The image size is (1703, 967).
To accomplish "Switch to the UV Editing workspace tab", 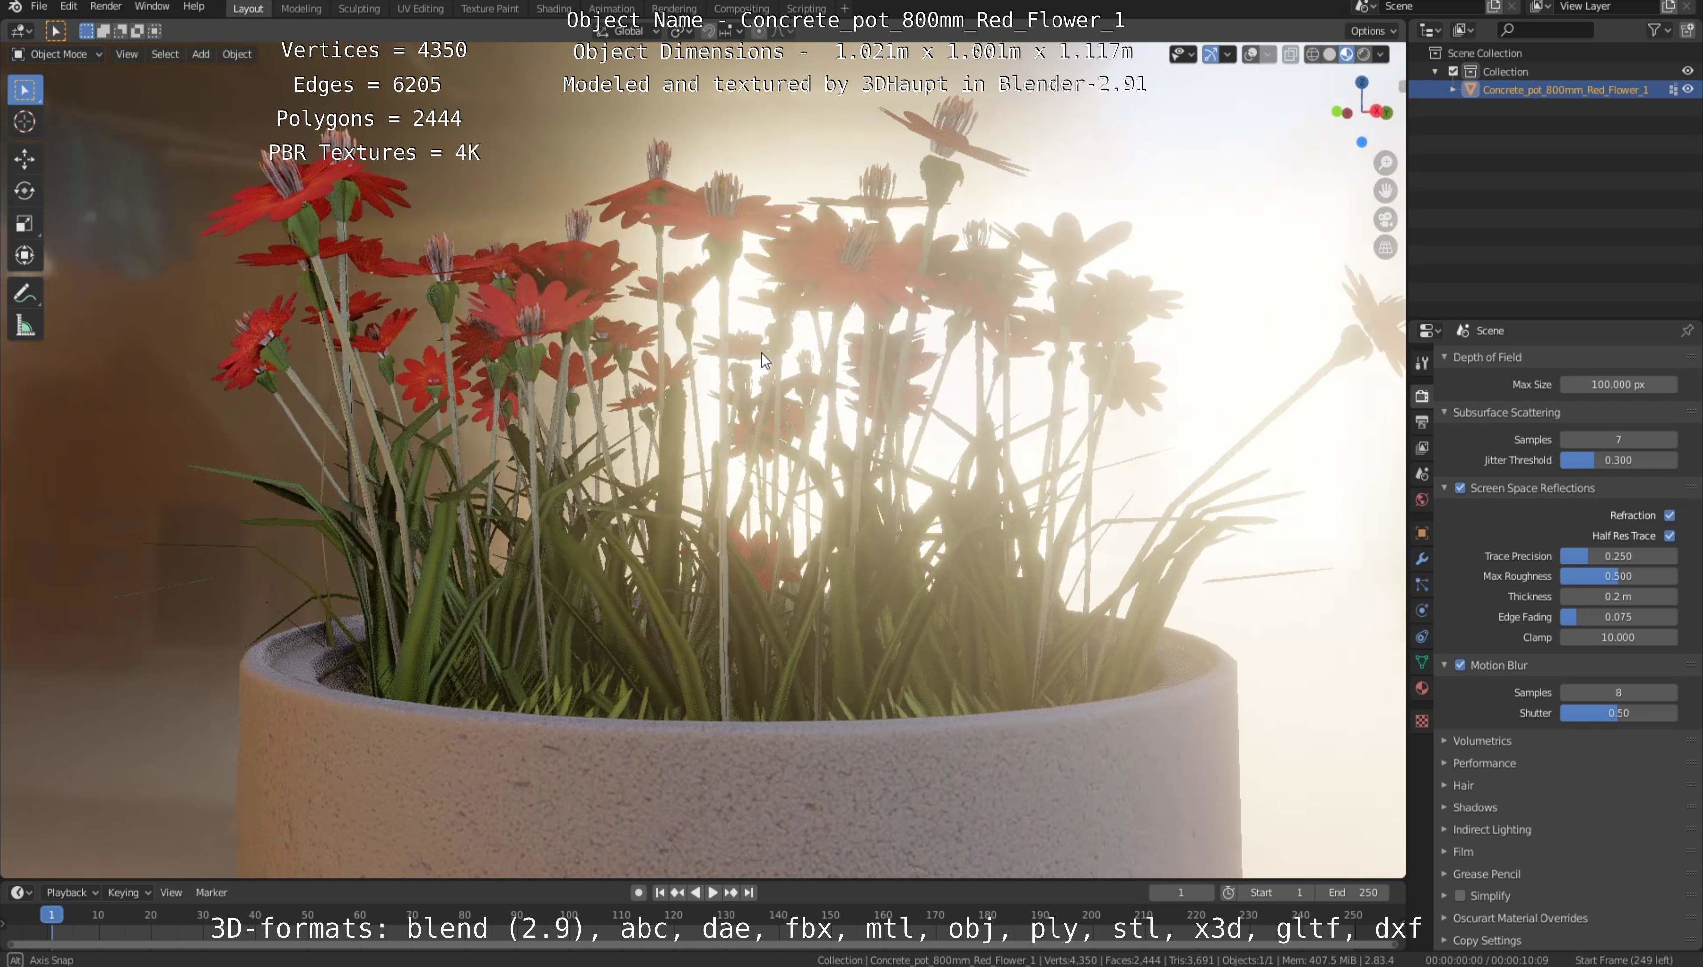I will (420, 8).
